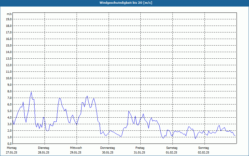249x156 pixels.
Task: Click the date 31.01.25
Action: coord(139,153)
